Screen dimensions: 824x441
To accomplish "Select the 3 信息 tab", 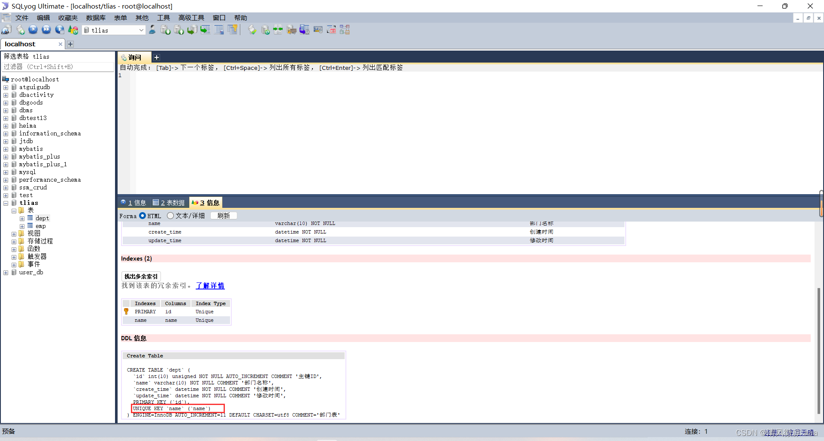I will (206, 203).
